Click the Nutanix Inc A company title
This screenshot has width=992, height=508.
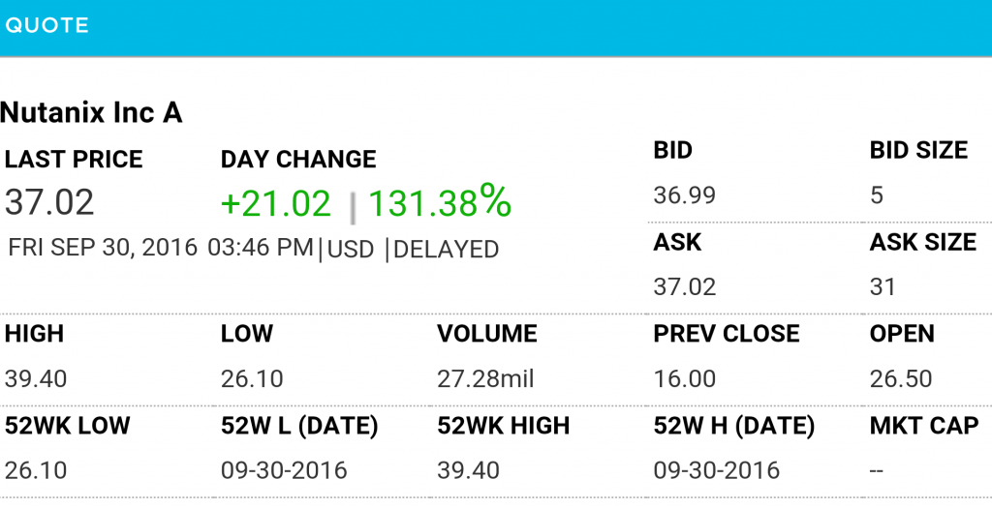pyautogui.click(x=91, y=112)
